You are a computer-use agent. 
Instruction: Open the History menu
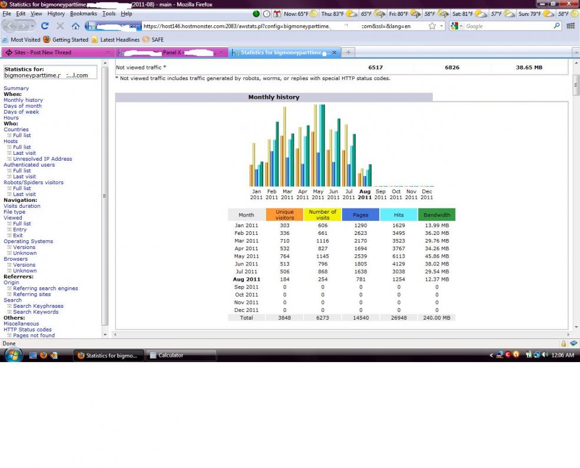click(x=56, y=14)
